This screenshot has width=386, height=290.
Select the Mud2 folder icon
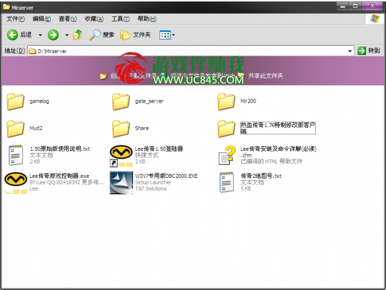coord(15,129)
